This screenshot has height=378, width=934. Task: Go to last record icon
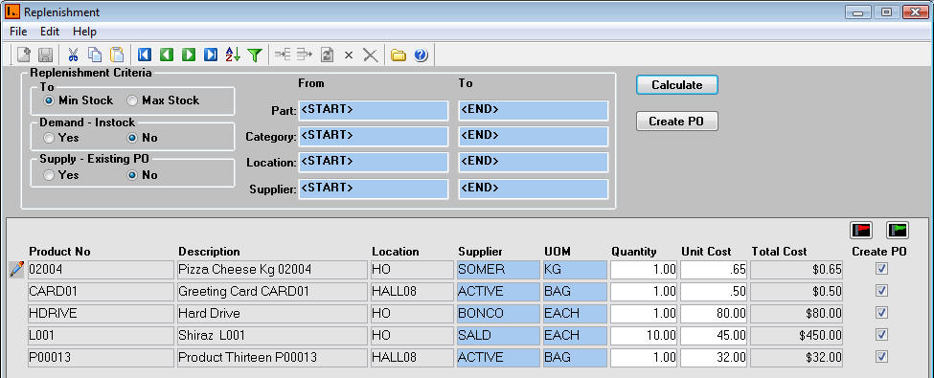210,55
